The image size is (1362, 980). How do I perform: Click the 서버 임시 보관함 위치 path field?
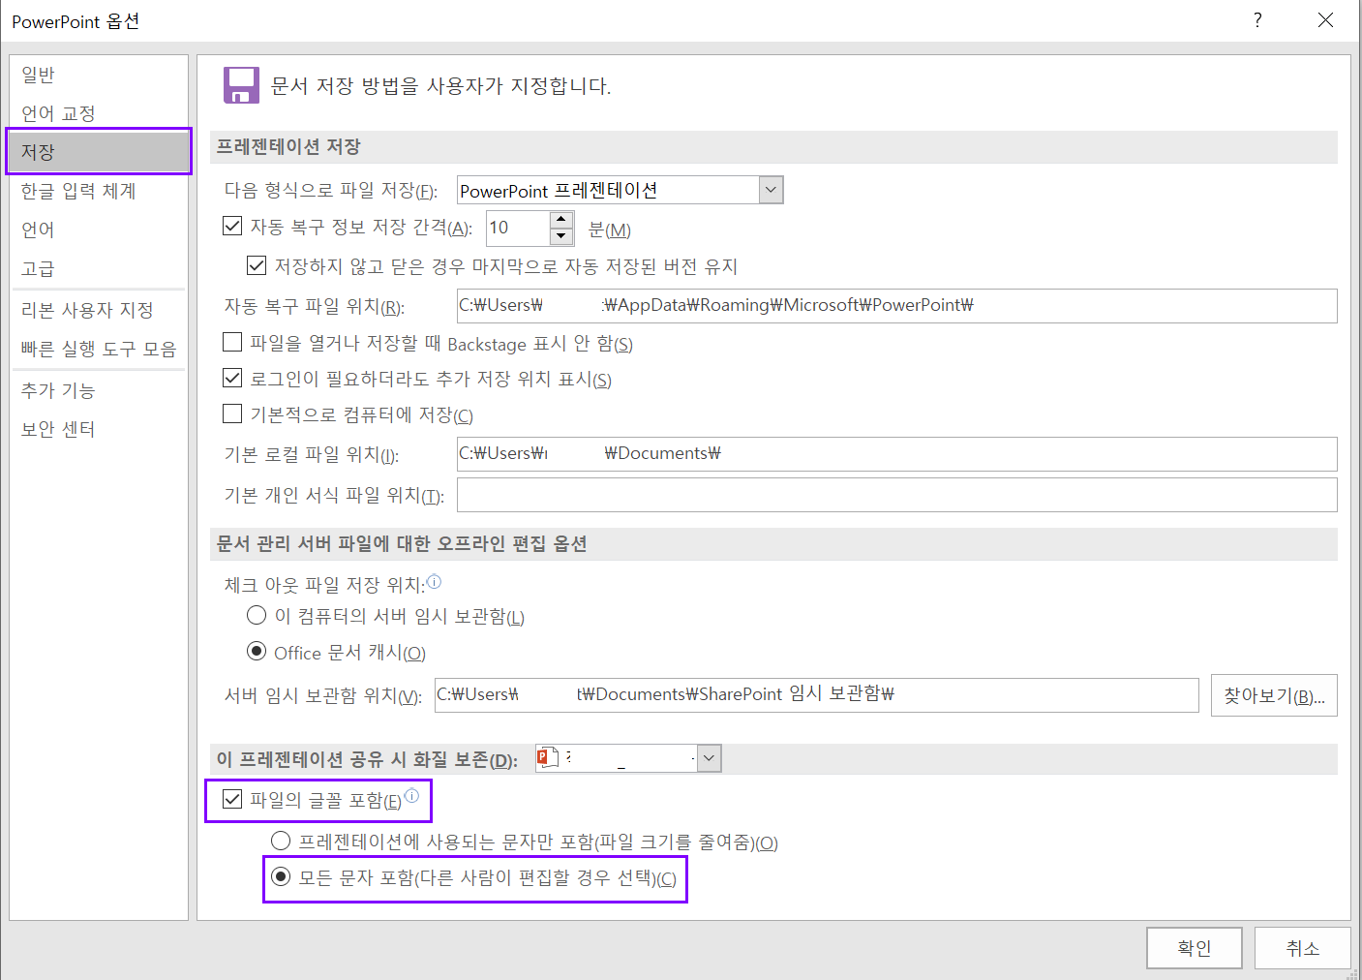(816, 694)
